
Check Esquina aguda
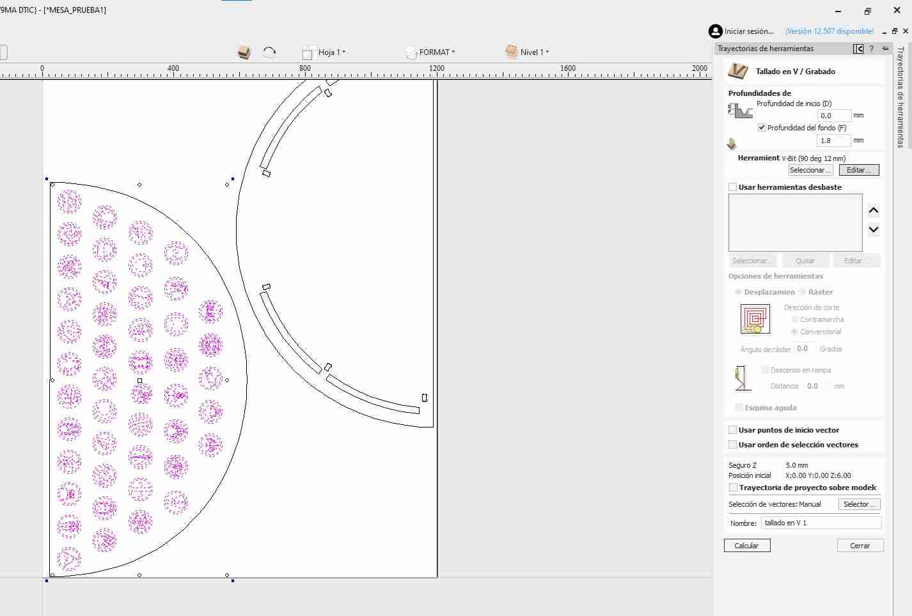[739, 408]
